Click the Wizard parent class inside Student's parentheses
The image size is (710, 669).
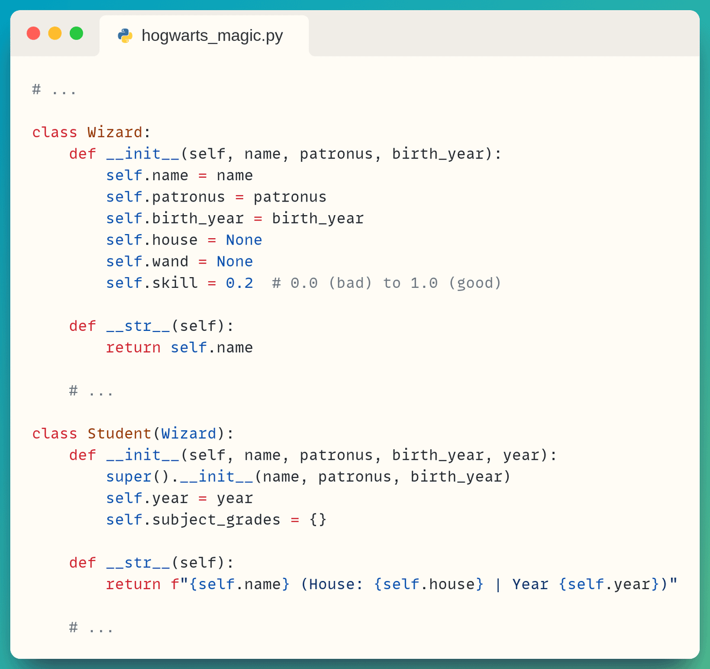pyautogui.click(x=189, y=434)
